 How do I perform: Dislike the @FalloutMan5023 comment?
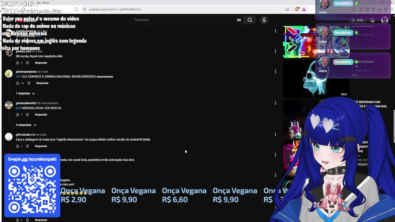coord(27,115)
